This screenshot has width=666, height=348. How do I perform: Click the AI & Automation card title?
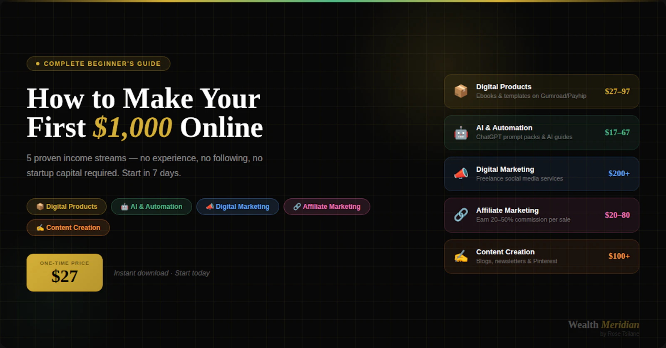click(x=504, y=128)
